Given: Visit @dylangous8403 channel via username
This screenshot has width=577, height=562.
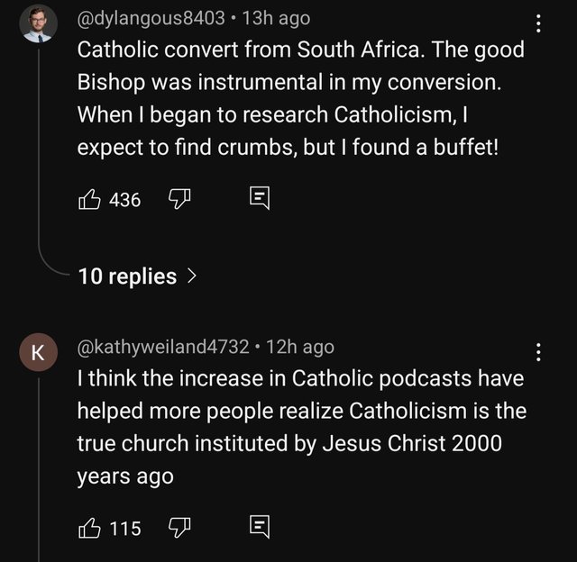Looking at the screenshot, I should [151, 17].
